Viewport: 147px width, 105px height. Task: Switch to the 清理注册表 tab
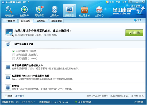click(x=56, y=21)
